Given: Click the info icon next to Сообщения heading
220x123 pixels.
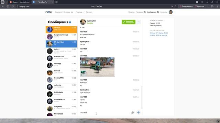Looking at the screenshot, I should point(70,22).
